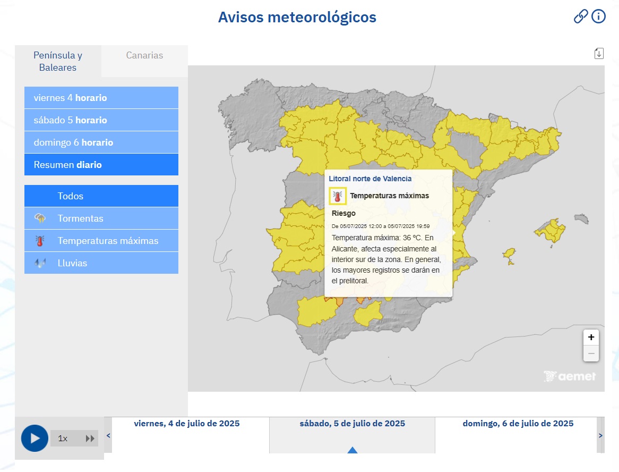Viewport: 619px width, 472px height.
Task: Click the download map icon
Action: [599, 53]
